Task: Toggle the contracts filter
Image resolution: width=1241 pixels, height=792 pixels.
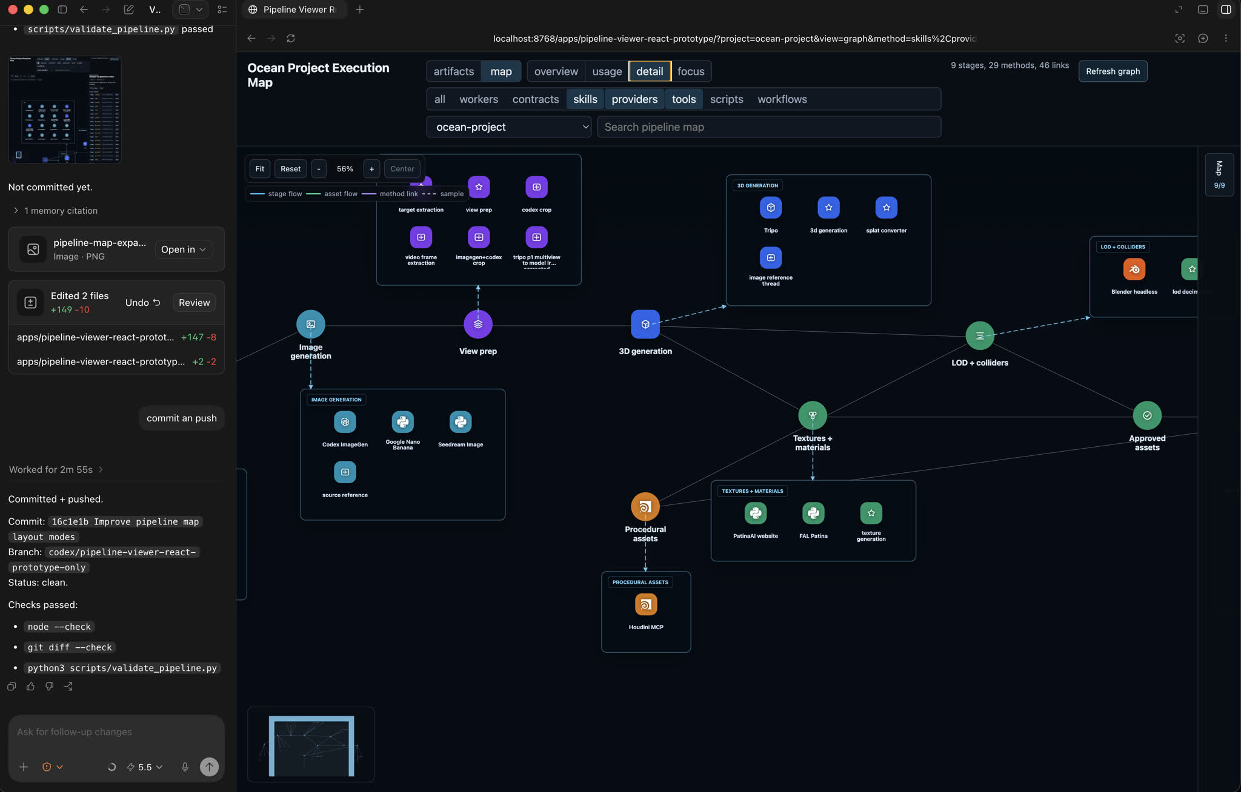Action: tap(536, 99)
